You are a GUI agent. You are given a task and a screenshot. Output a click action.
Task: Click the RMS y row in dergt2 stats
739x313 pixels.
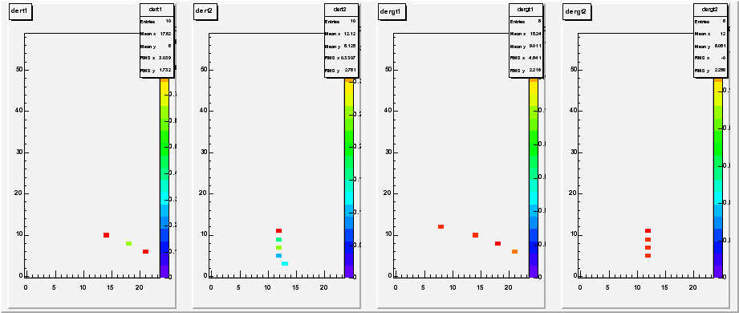710,71
